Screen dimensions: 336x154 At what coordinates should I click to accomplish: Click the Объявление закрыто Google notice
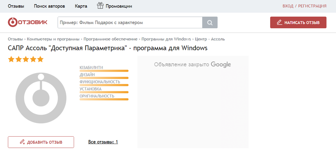tap(193, 64)
